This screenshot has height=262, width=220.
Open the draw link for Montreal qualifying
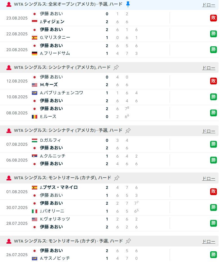[208, 241]
